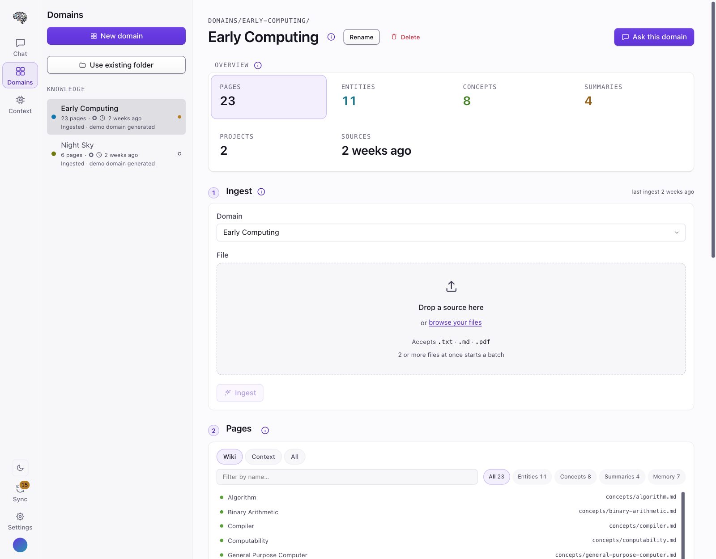Image resolution: width=716 pixels, height=559 pixels.
Task: Open the Domain dropdown Early Computing
Action: [x=451, y=233]
